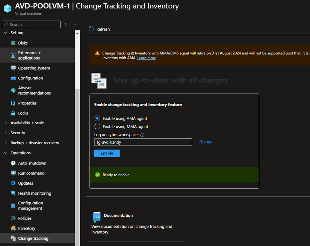
Task: Click the AVD-POOLVM-1 virtual machine cube icon
Action: click(7, 8)
